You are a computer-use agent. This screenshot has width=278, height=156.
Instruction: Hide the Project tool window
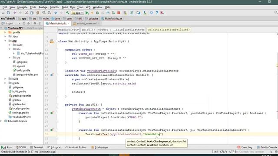[x=40, y=23]
